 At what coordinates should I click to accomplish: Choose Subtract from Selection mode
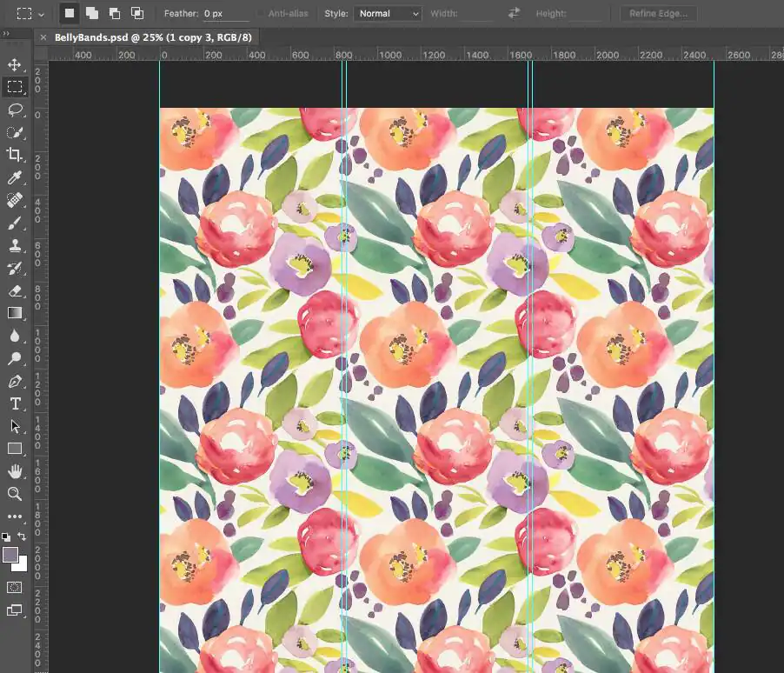tap(115, 14)
